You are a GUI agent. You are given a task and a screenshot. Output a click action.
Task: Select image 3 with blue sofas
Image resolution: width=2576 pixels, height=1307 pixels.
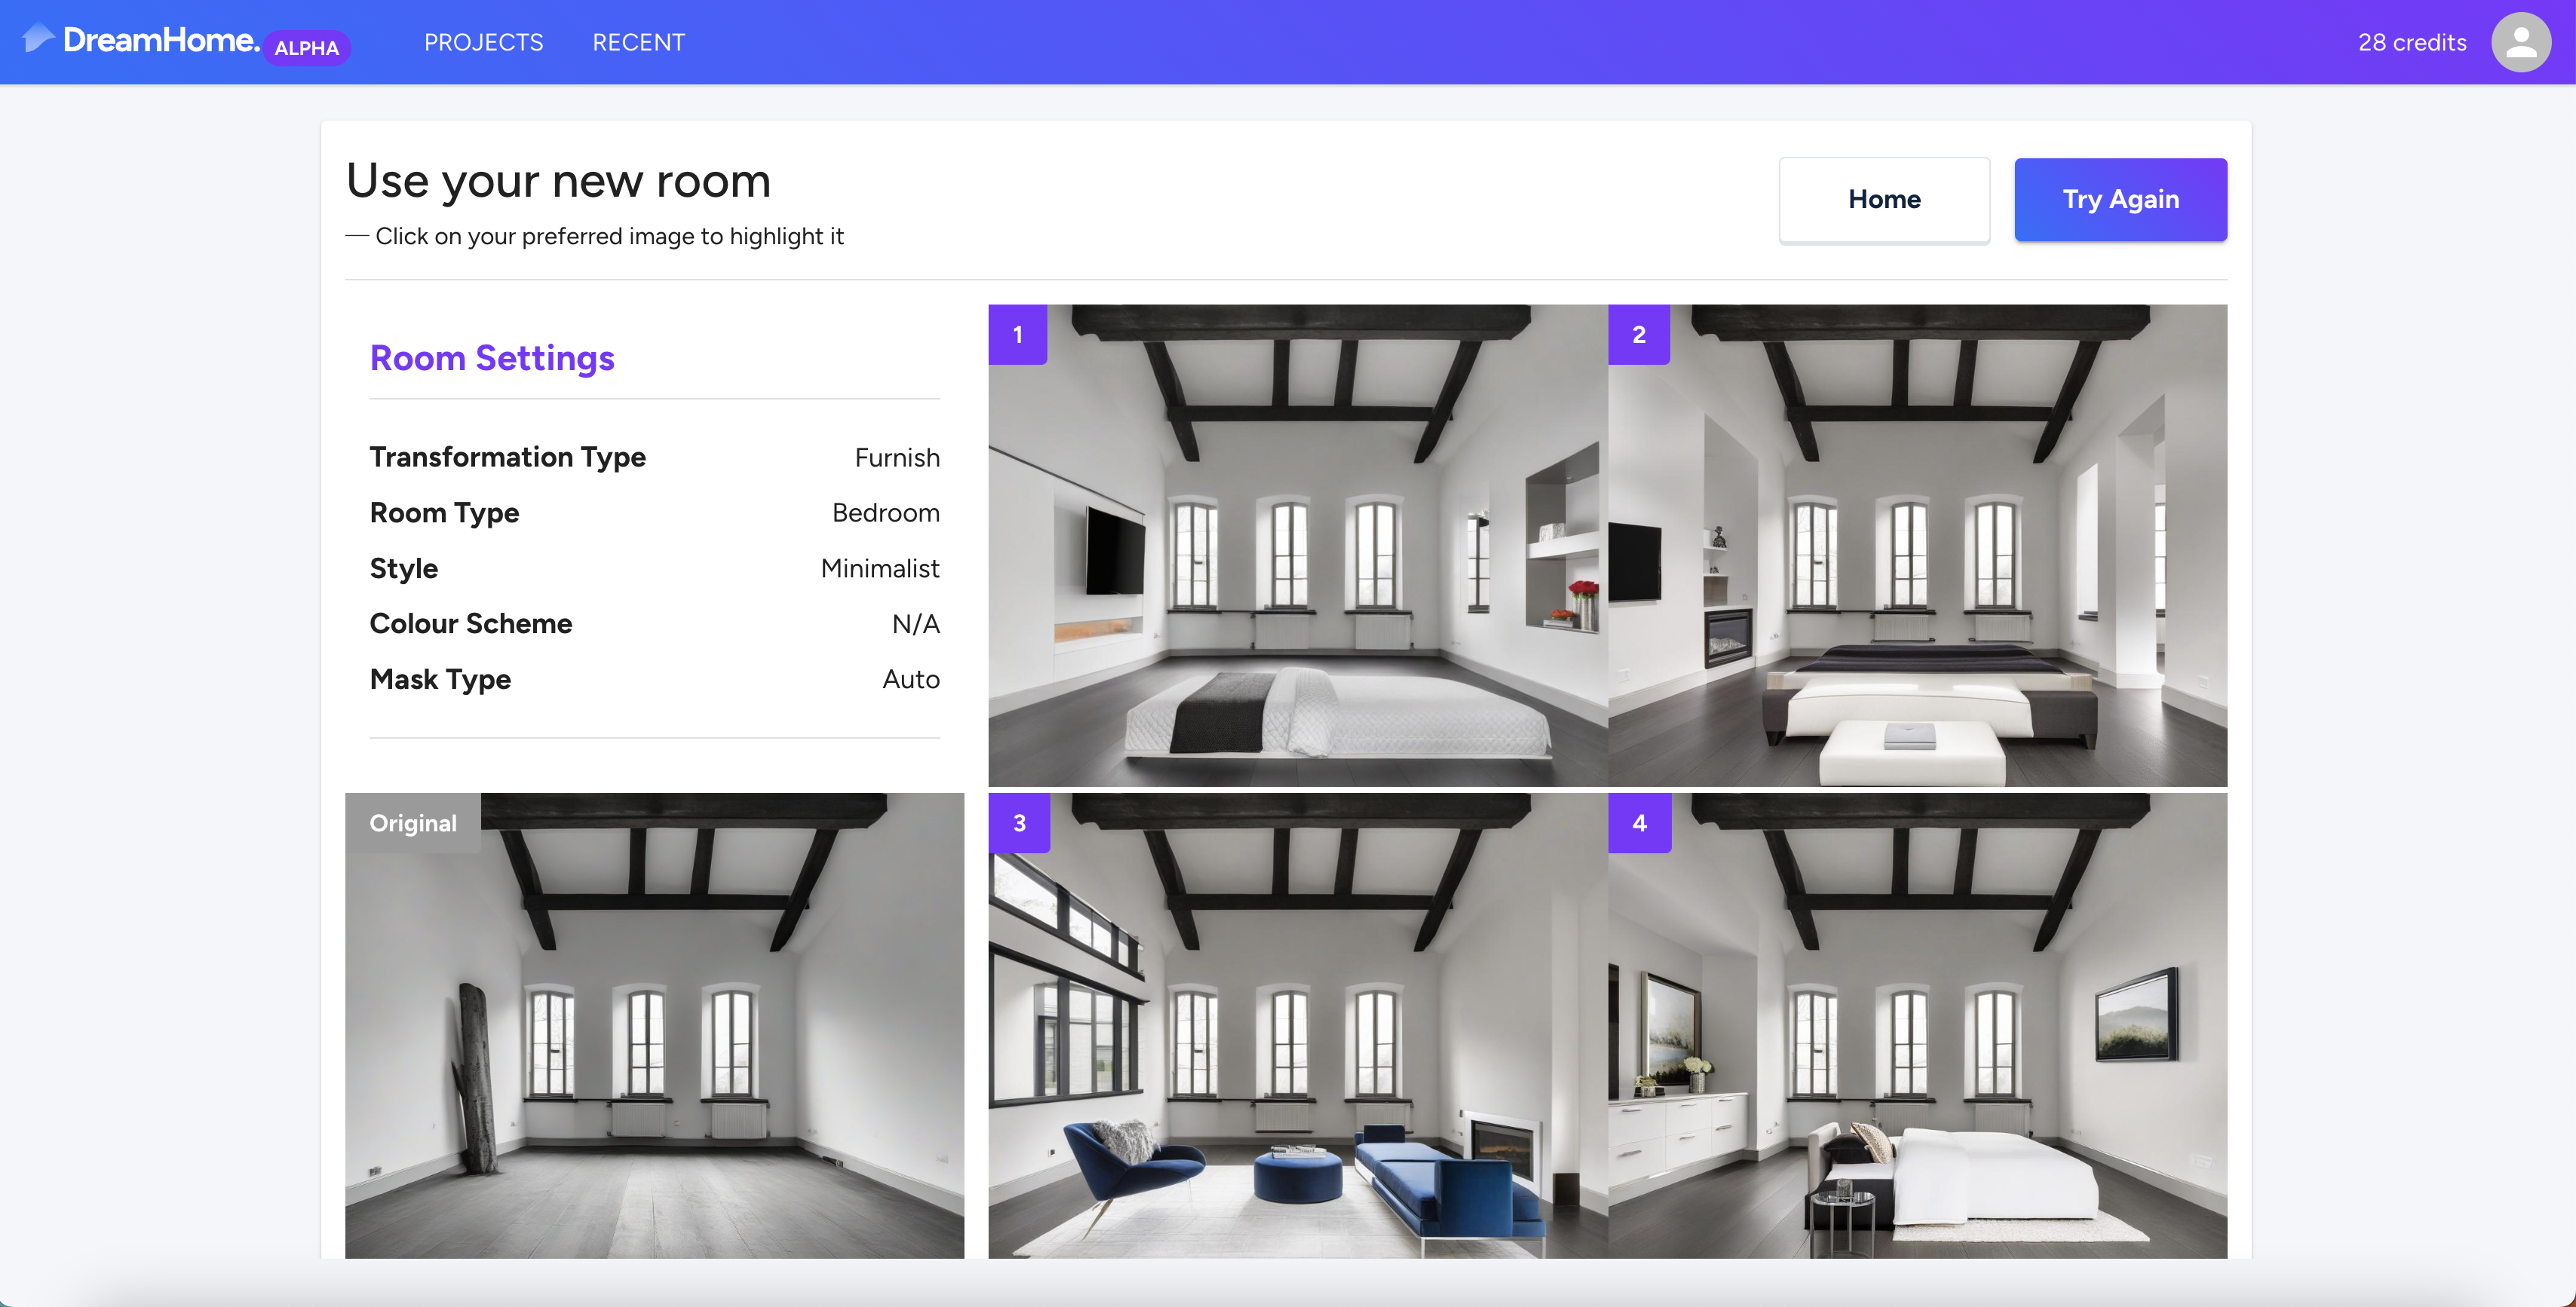tap(1297, 1039)
